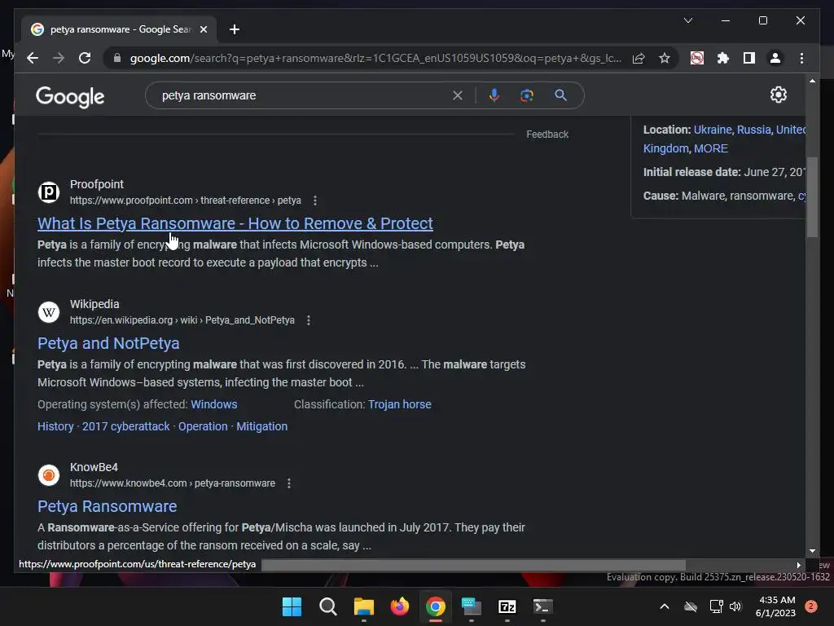Click the Proofpoint site favicon
Image resolution: width=834 pixels, height=626 pixels.
tap(49, 192)
